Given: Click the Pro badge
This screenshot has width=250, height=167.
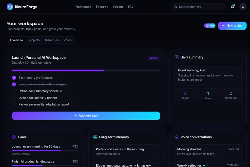Looking at the screenshot, I should [x=210, y=26].
